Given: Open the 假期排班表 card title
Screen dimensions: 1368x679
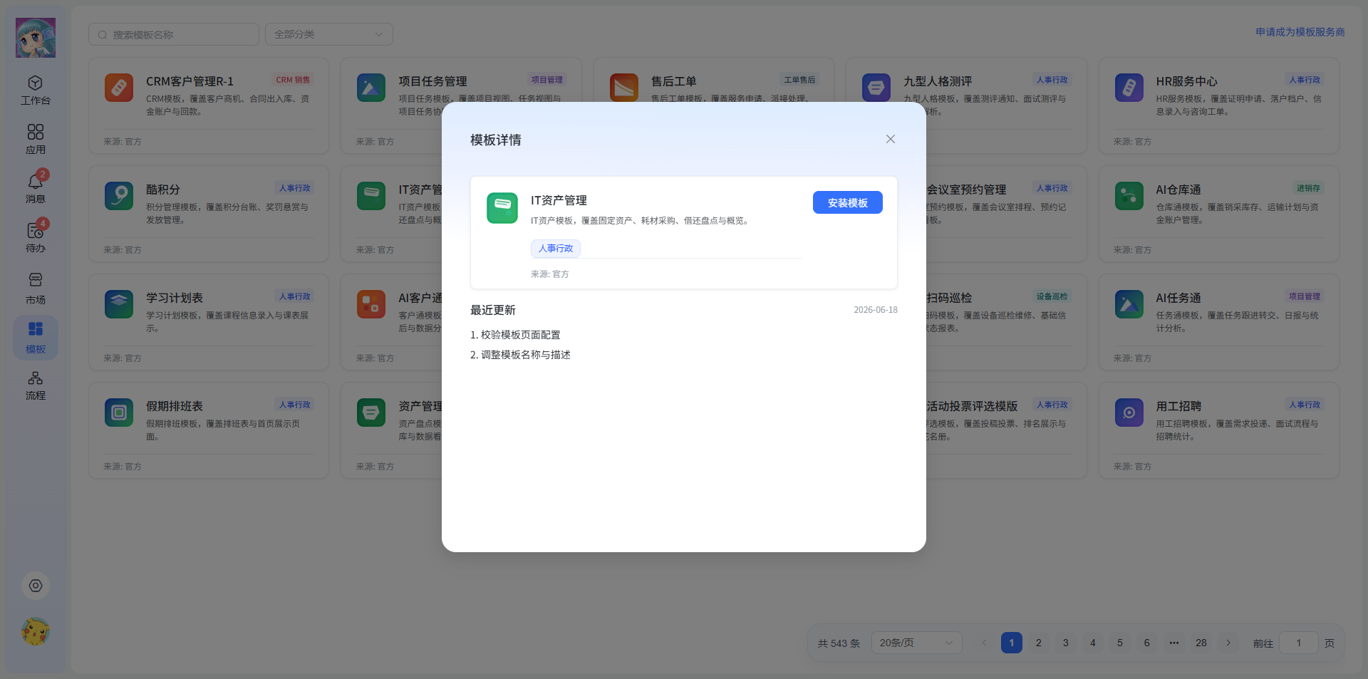Looking at the screenshot, I should 175,406.
